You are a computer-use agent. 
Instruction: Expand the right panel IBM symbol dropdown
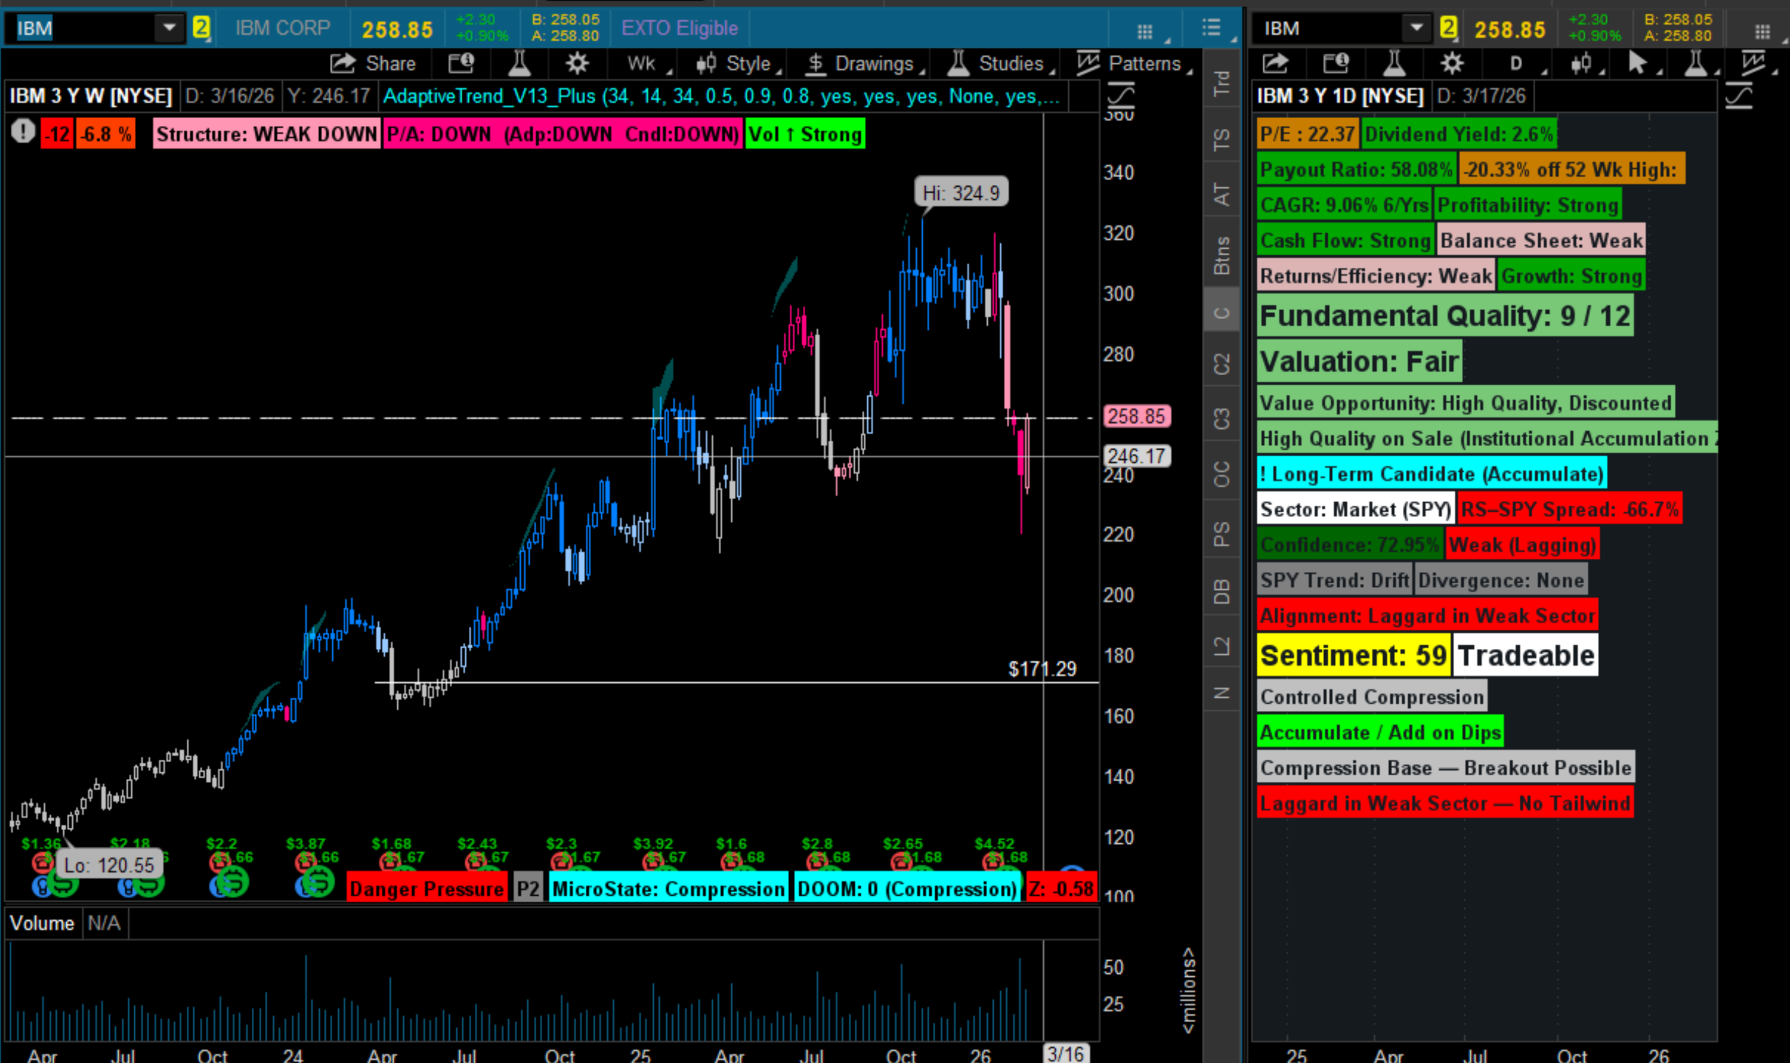coord(1416,28)
